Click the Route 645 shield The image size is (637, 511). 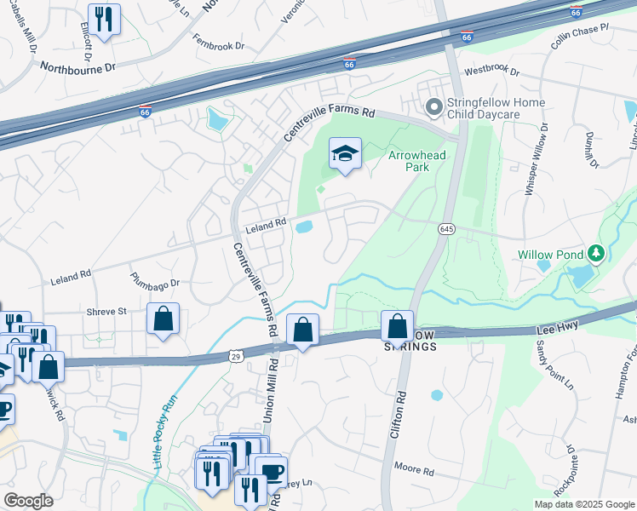coord(446,229)
